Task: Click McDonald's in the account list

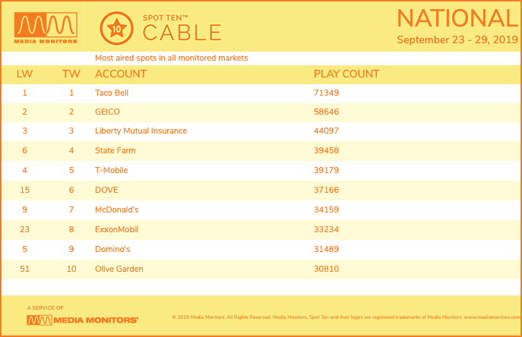Action: [116, 209]
